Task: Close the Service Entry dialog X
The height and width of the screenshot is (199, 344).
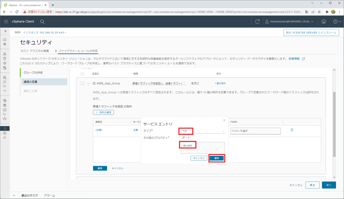Action: click(x=224, y=120)
